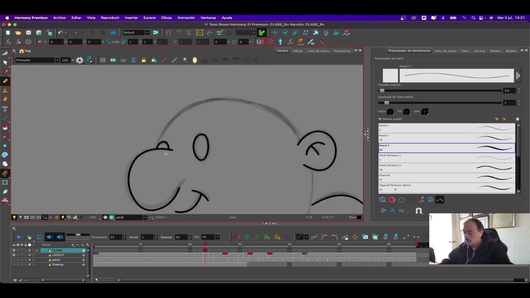Image resolution: width=530 pixels, height=298 pixels.
Task: Toggle the grid display in camera view
Action: tap(103, 60)
